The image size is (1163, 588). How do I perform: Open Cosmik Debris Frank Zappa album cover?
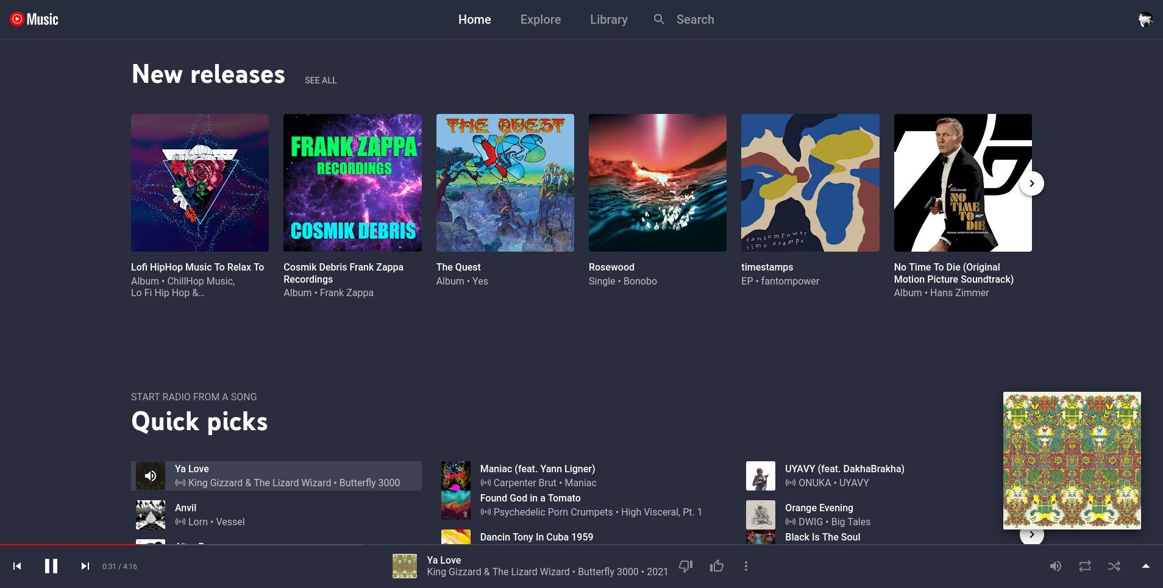click(352, 183)
